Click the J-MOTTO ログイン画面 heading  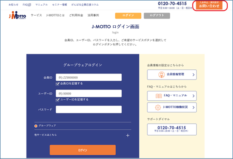tap(115, 27)
